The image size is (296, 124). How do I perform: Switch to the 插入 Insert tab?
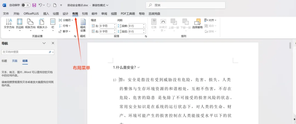point(46,14)
